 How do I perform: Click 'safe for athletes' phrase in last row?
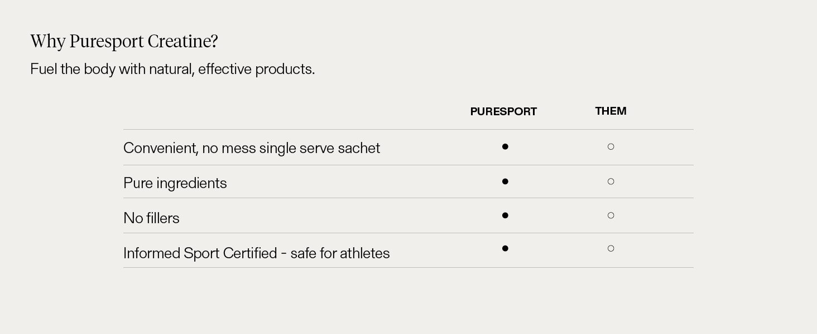point(340,253)
